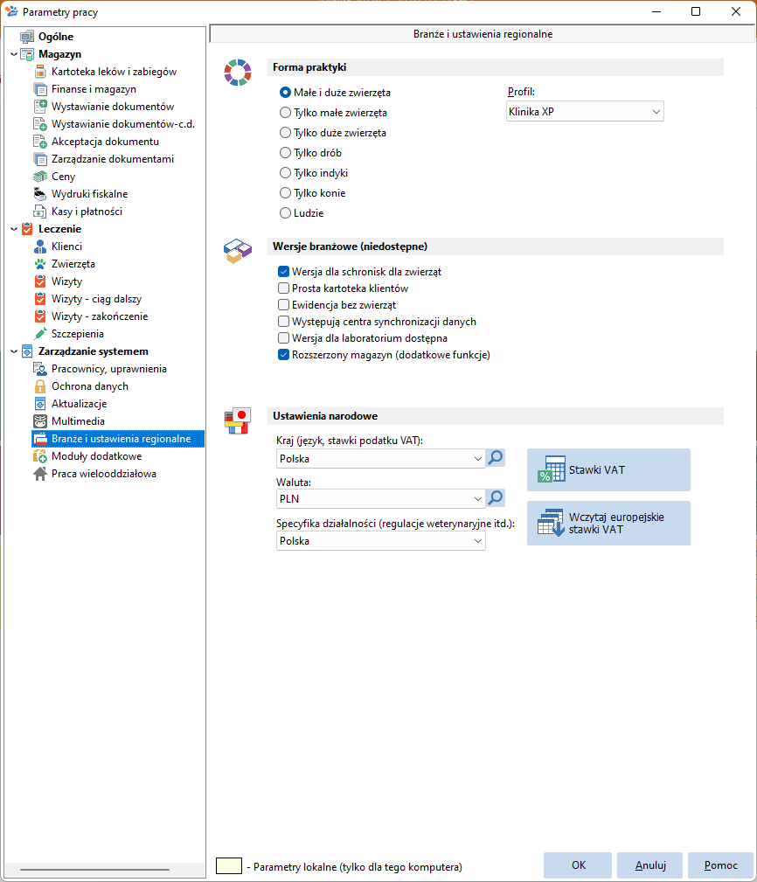
Task: Click the Kartoteka leków i zabiegów icon
Action: [40, 72]
